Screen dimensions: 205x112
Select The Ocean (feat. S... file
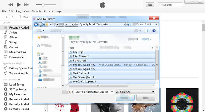[x=112, y=77]
